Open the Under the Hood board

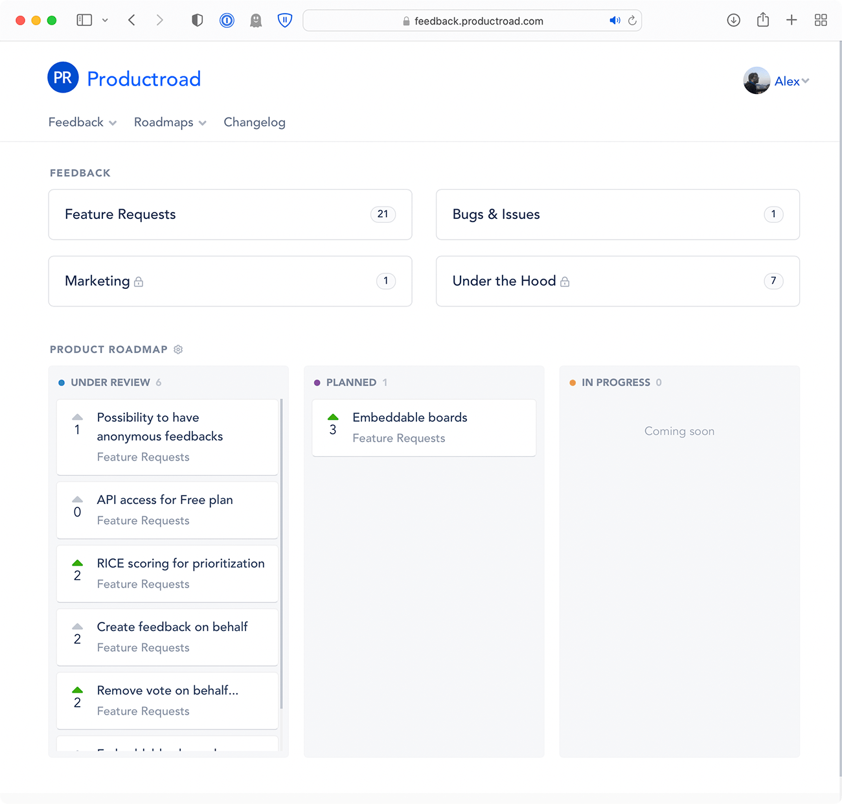618,281
